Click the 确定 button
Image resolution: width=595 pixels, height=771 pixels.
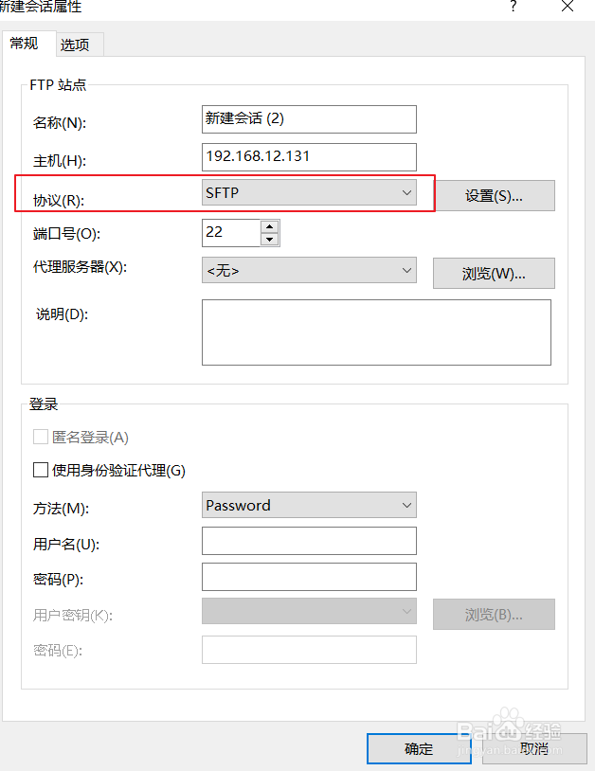click(419, 748)
